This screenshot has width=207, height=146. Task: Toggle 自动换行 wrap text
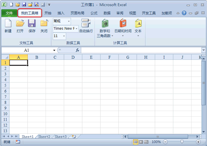86,26
